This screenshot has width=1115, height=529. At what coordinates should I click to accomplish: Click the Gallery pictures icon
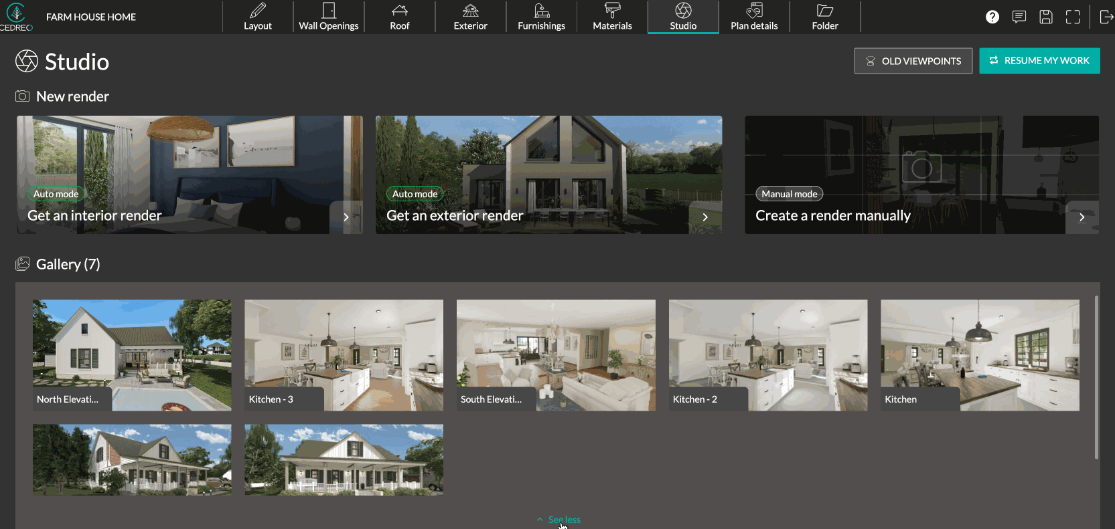(22, 264)
